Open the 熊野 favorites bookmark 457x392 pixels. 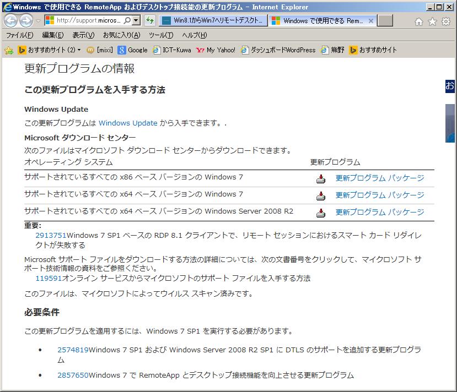[x=333, y=50]
